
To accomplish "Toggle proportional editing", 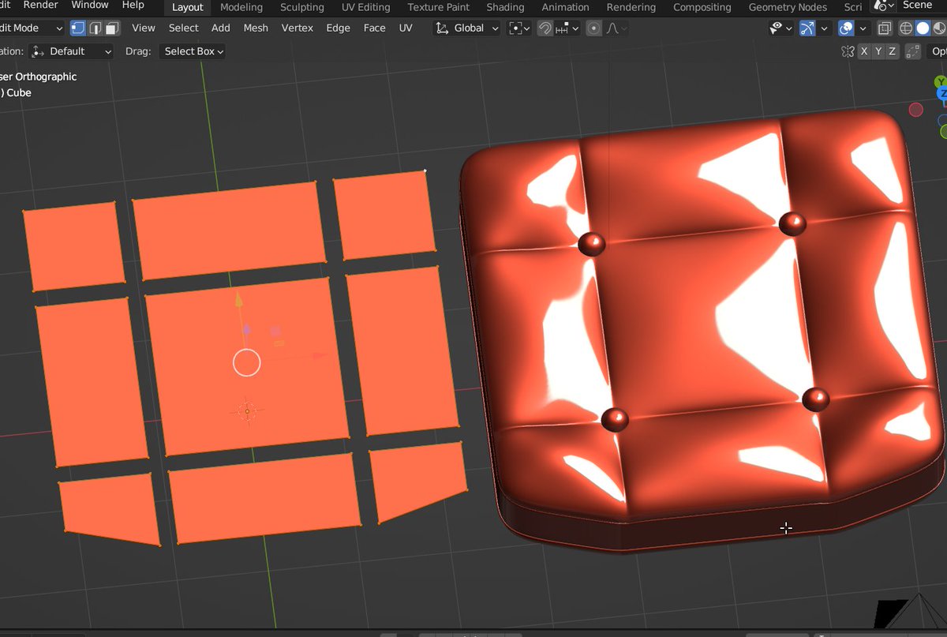I will (x=593, y=28).
